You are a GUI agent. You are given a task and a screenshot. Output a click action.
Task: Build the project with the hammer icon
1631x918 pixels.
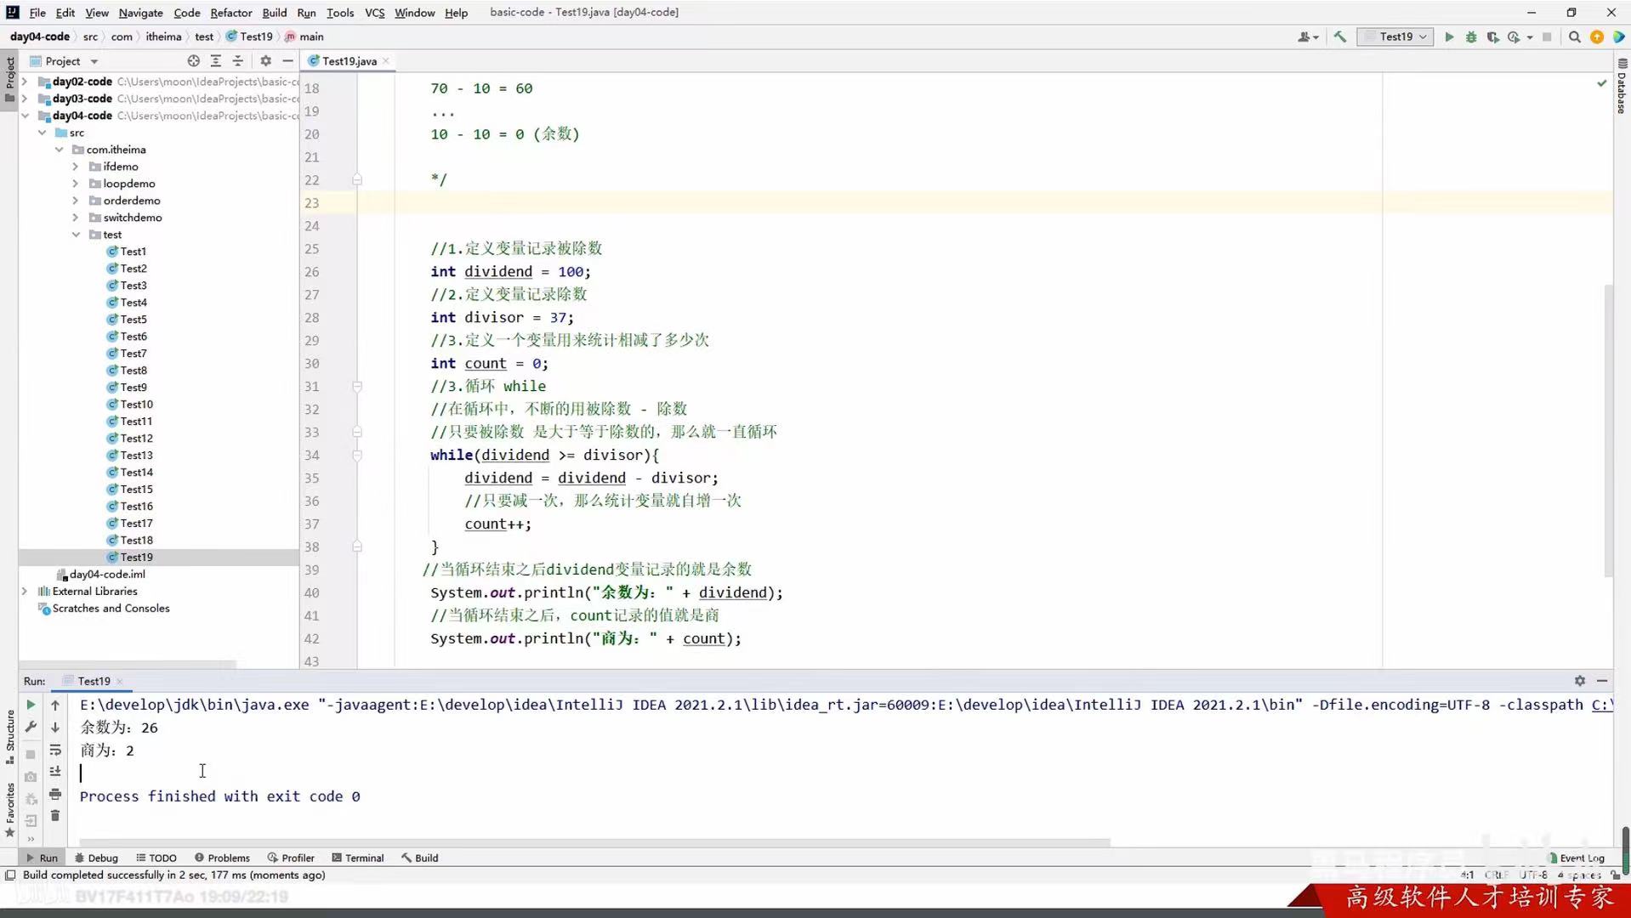[x=1340, y=37]
